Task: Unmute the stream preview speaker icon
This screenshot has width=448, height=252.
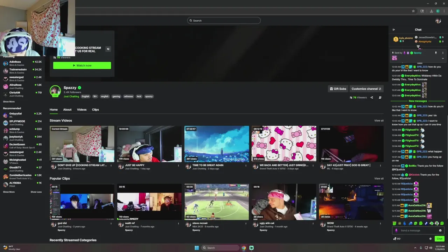Action: [108, 49]
